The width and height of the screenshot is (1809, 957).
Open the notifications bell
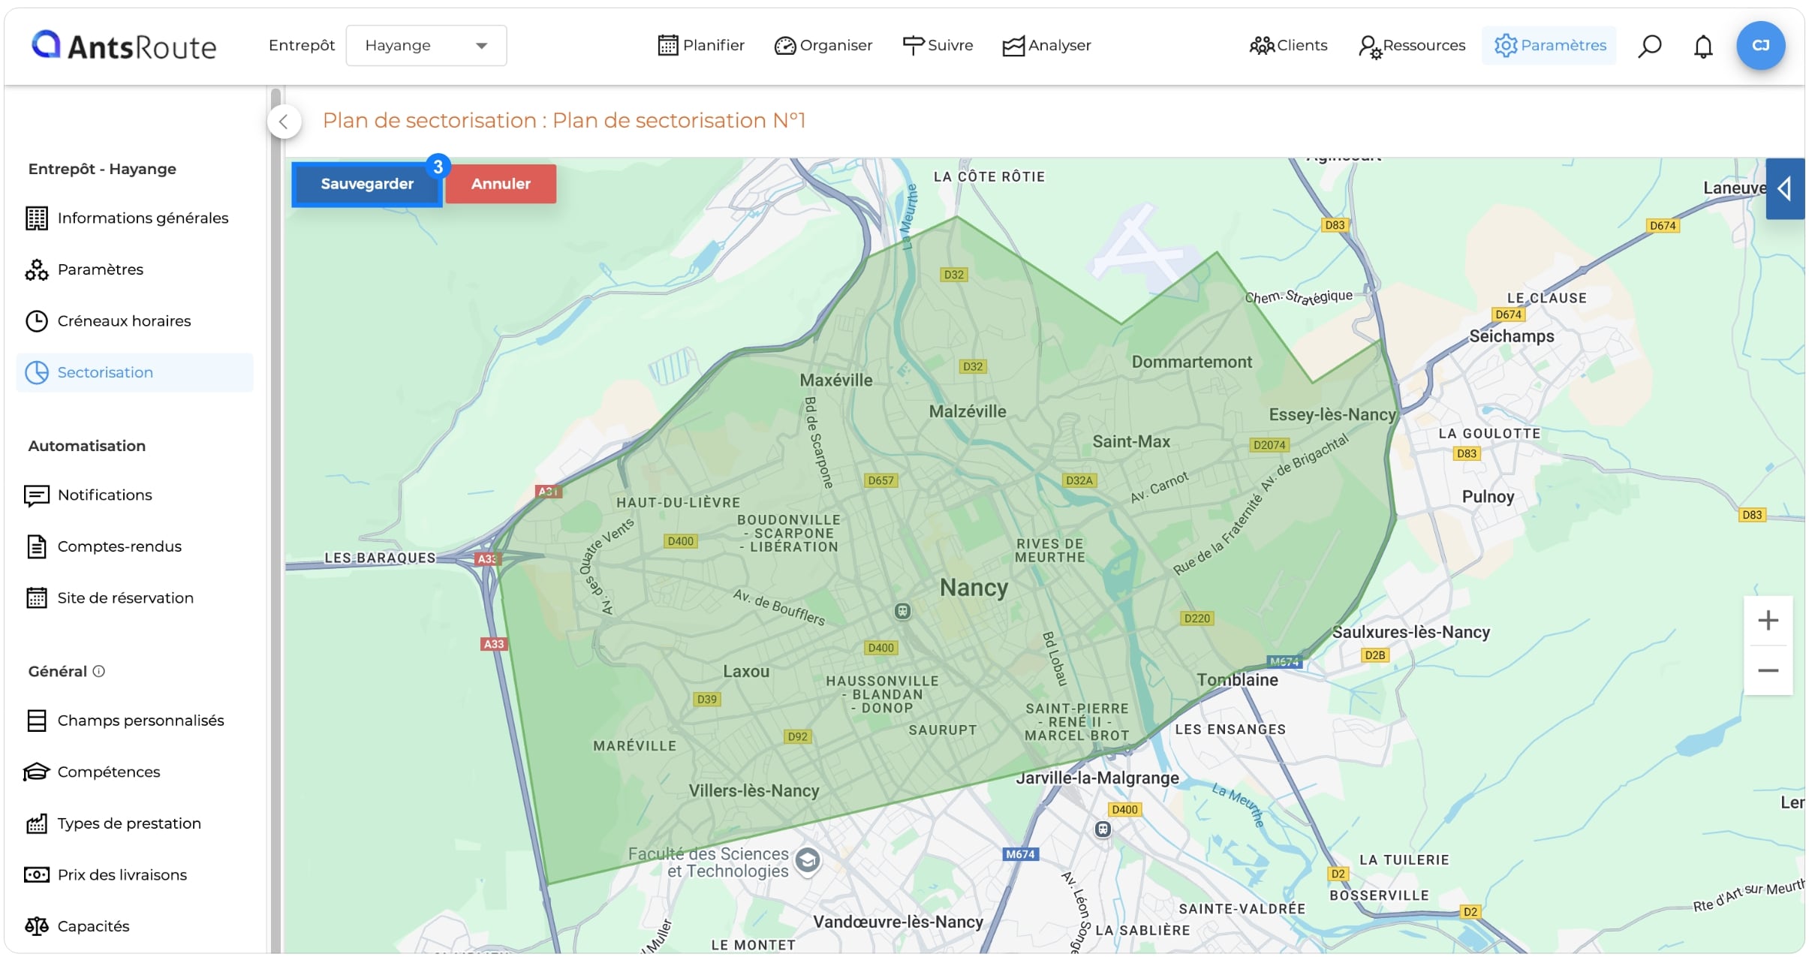(x=1703, y=47)
